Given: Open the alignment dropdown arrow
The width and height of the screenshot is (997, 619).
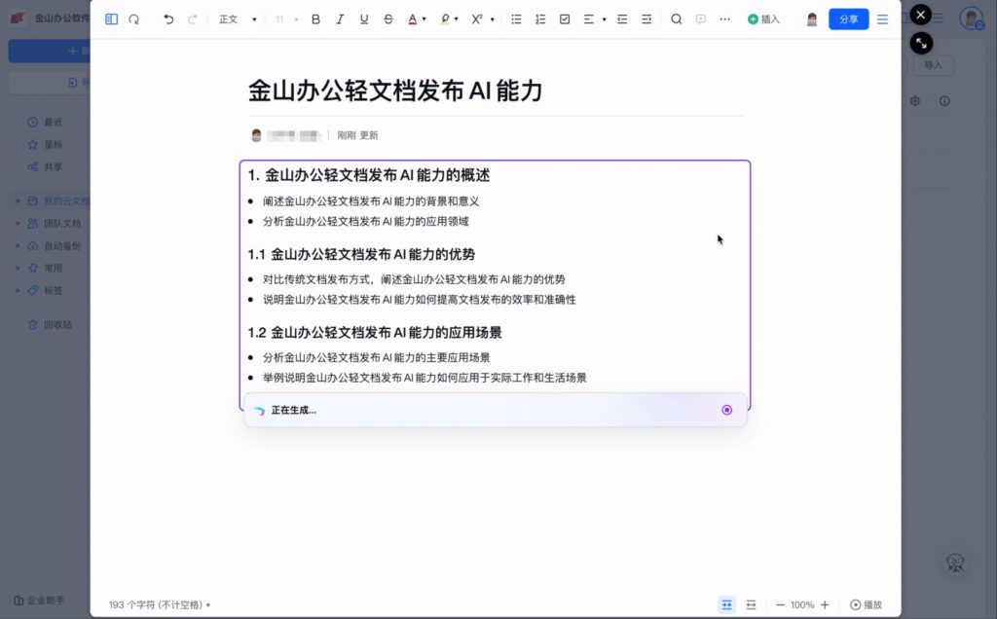Looking at the screenshot, I should (x=604, y=19).
